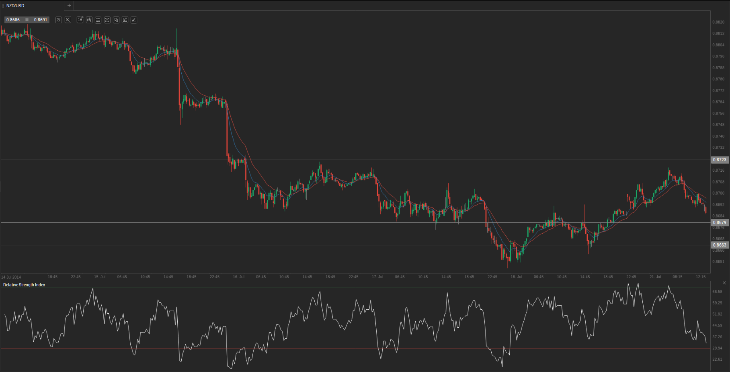Click the 0.8686 sell price button

pos(13,20)
